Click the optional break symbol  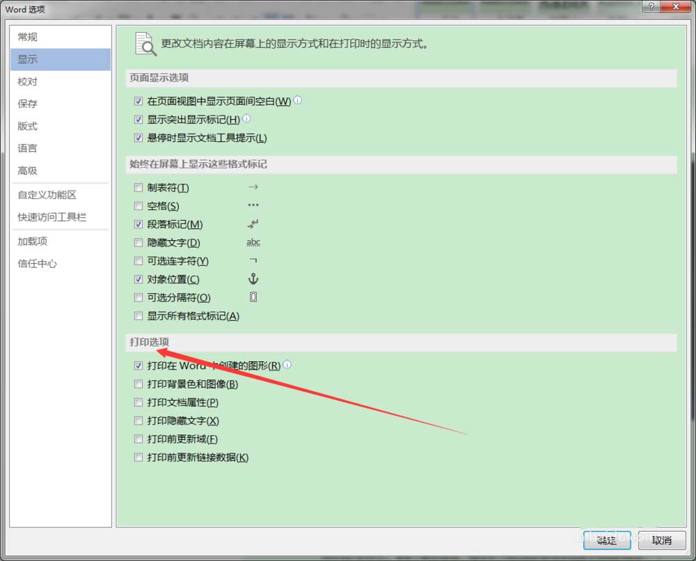(253, 297)
